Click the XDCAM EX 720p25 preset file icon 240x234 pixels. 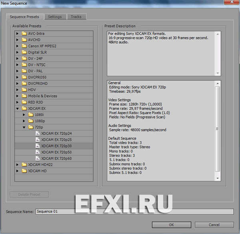(38, 140)
